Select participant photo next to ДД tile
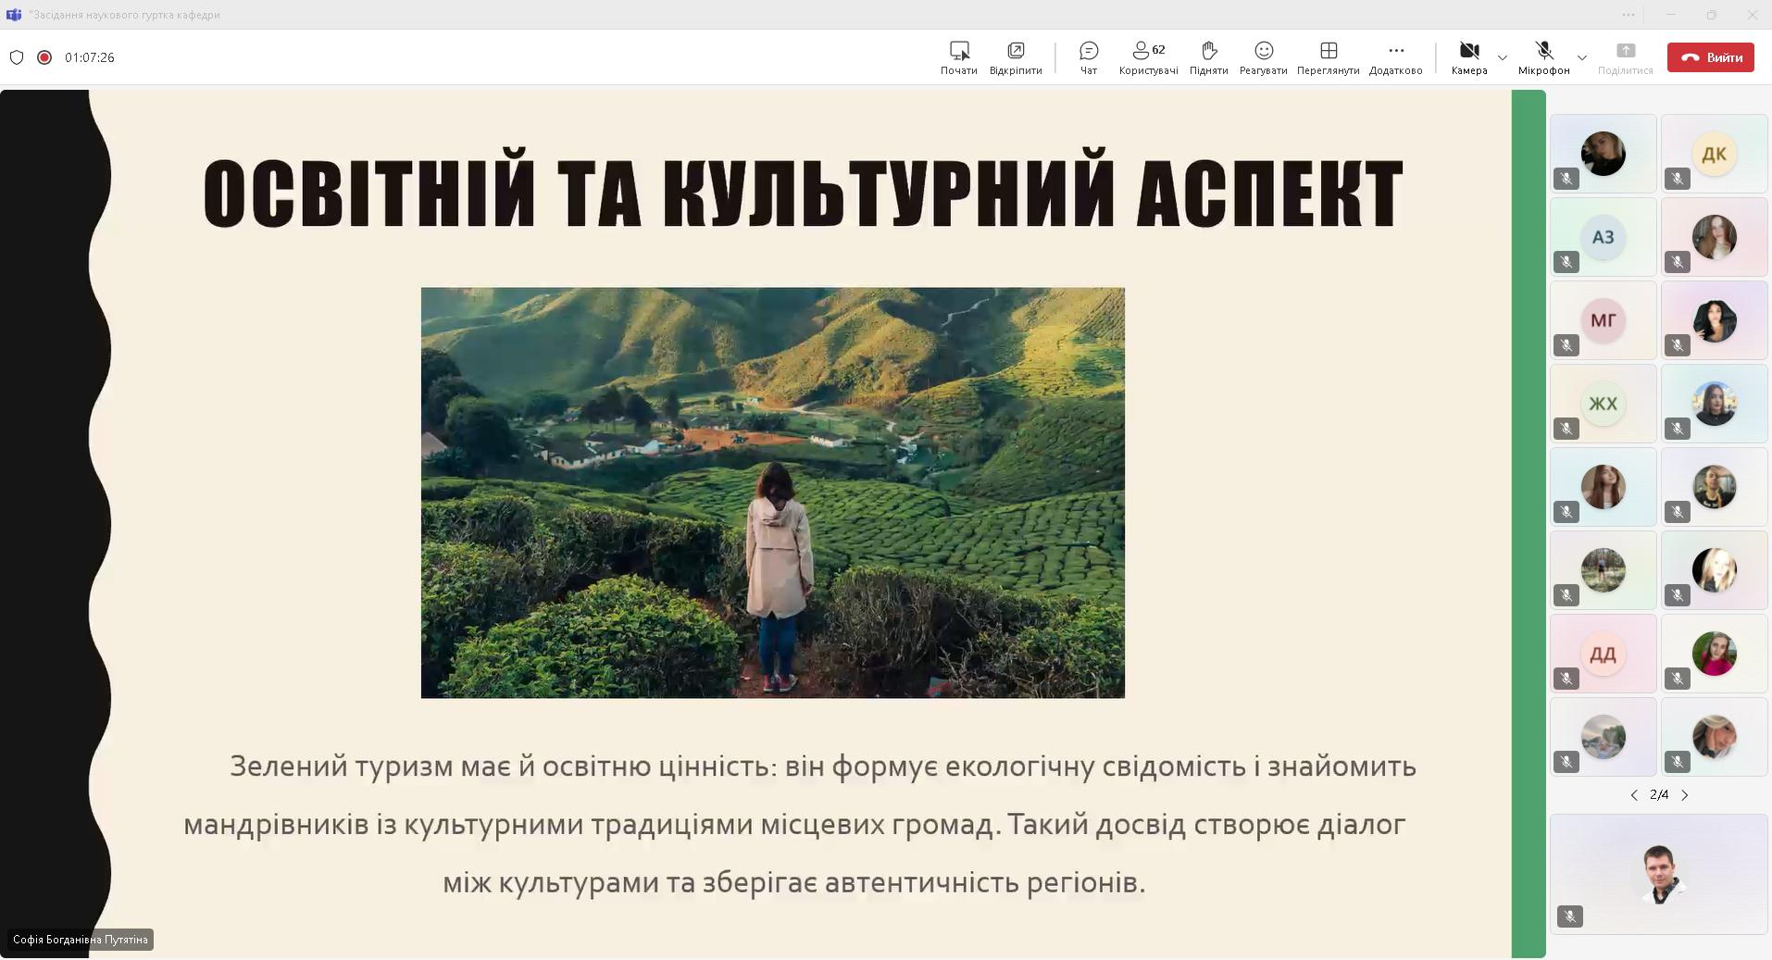Viewport: 1772px width, 960px height. (x=1715, y=654)
